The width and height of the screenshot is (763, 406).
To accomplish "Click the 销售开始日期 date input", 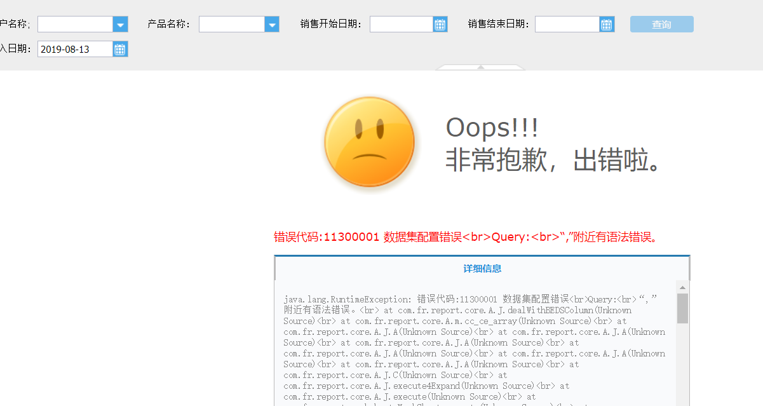I will (x=402, y=24).
